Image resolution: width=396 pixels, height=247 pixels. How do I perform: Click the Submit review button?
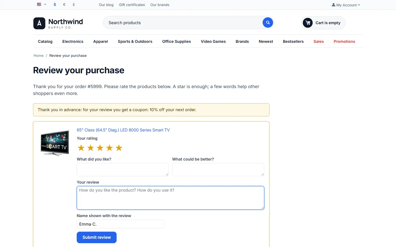coord(97,237)
